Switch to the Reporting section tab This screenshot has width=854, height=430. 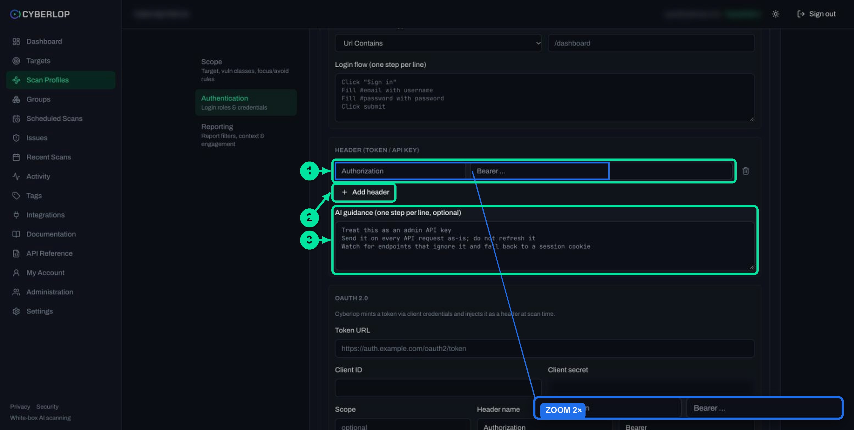246,135
